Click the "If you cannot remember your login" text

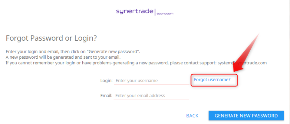(39, 63)
